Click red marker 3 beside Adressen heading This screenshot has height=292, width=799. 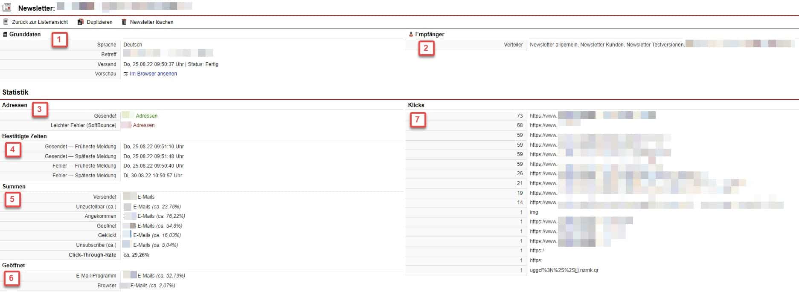pos(40,110)
